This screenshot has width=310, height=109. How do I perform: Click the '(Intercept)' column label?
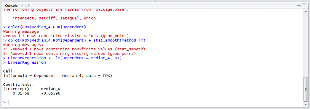click(x=16, y=89)
